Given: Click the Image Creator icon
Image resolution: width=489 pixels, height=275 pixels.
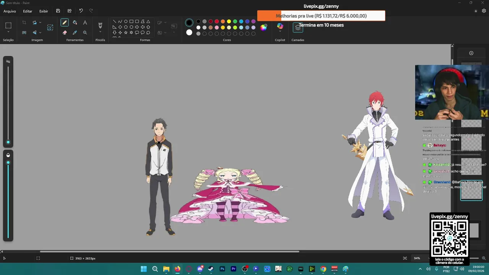Looking at the screenshot, I should click(50, 27).
